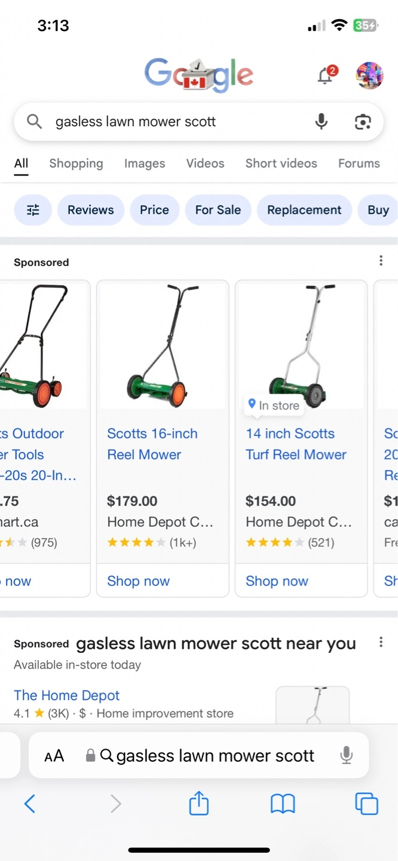Viewport: 398px width, 861px height.
Task: Switch to the Images tab
Action: (145, 163)
